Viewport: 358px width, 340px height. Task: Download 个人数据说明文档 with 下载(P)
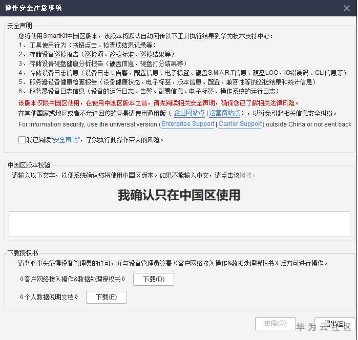[107, 297]
